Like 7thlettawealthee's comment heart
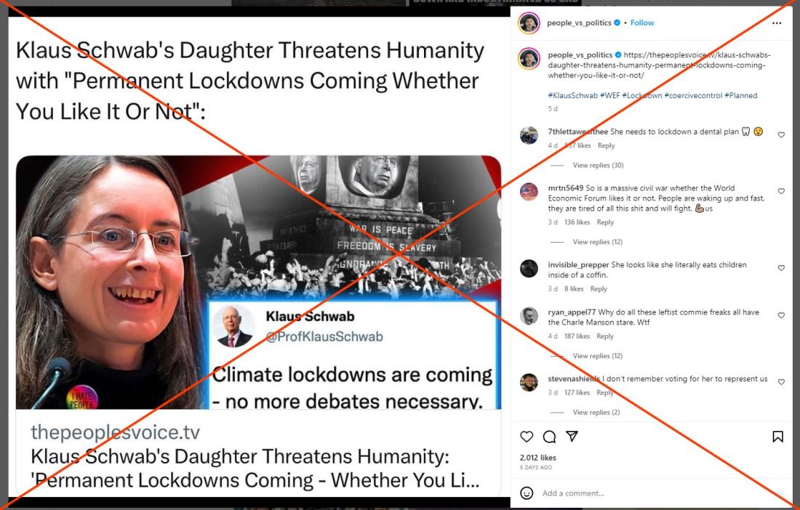The image size is (800, 510). (x=781, y=135)
